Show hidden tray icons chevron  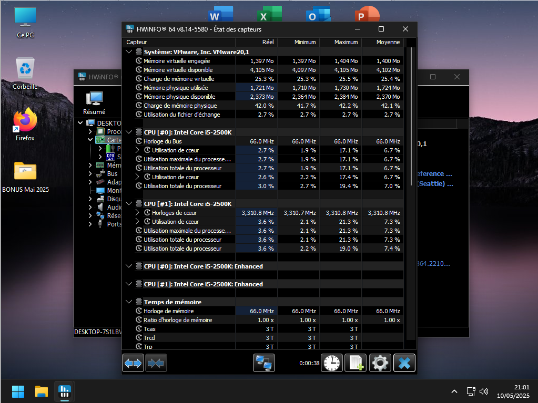[454, 391]
